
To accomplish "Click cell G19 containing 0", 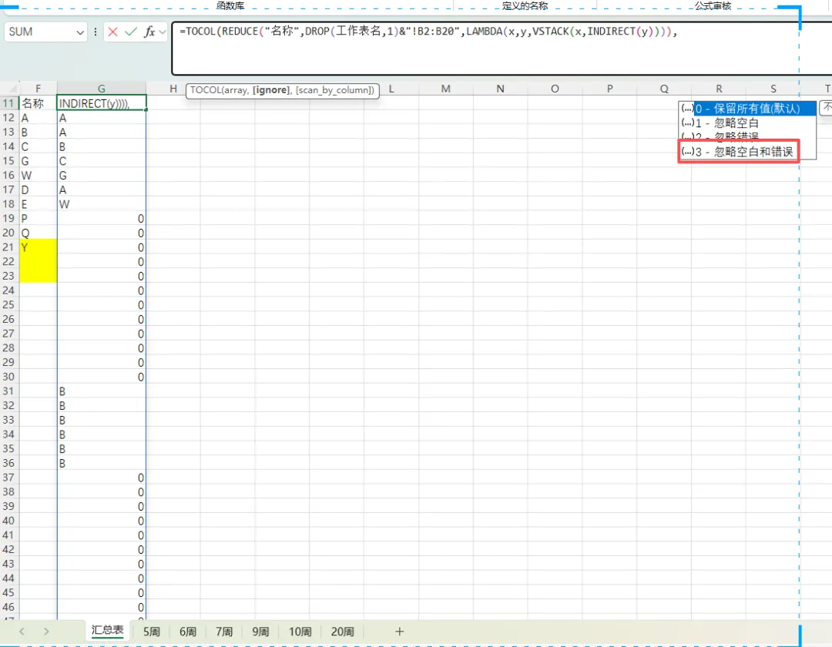I will tap(102, 219).
